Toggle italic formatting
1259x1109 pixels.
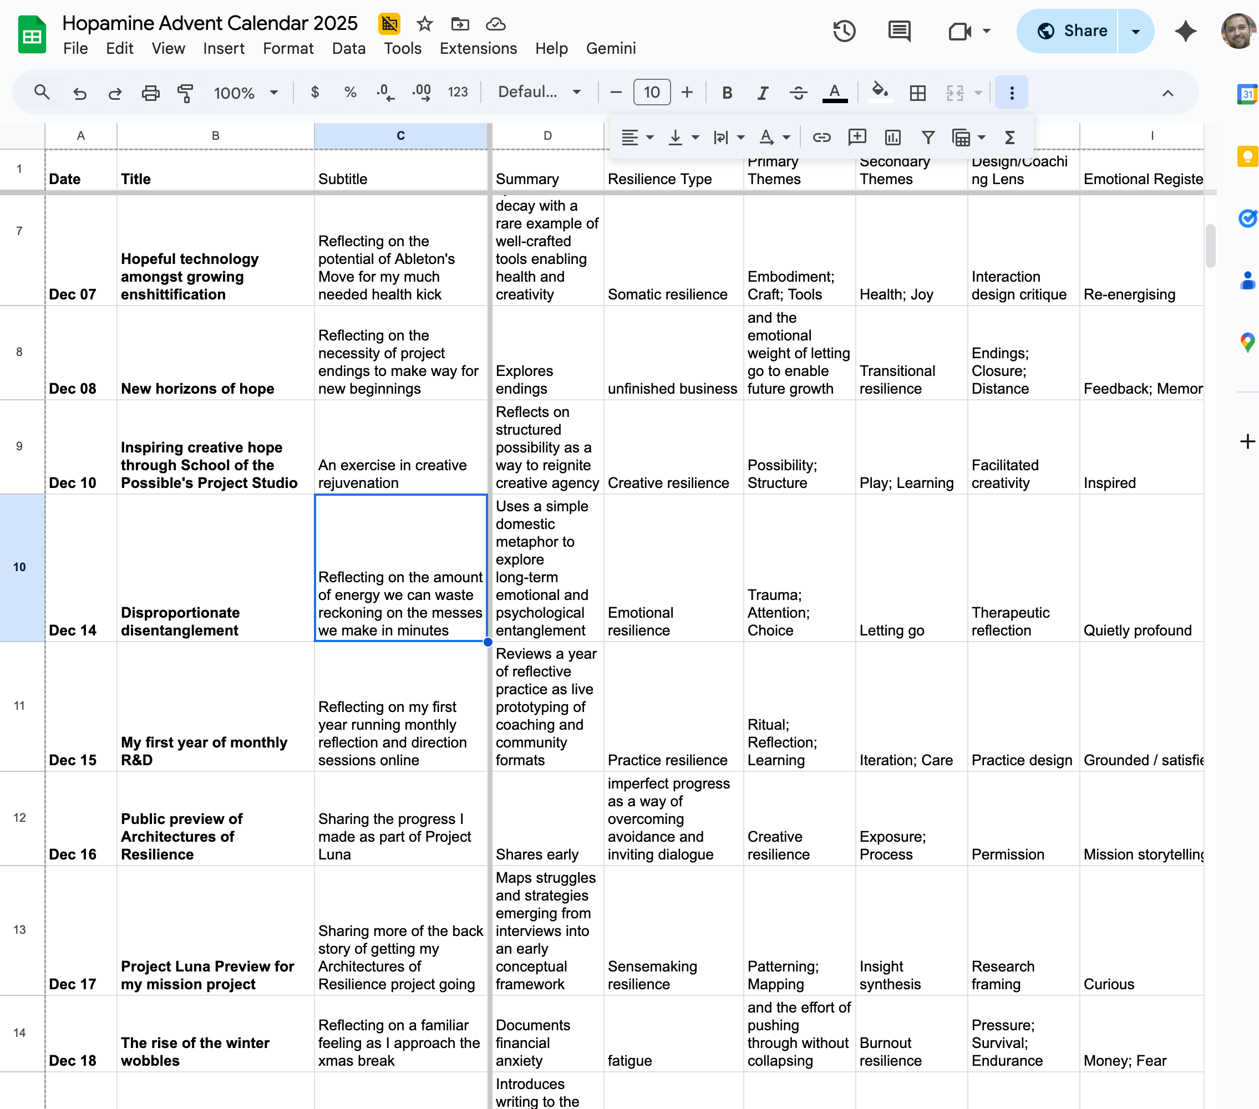coord(763,93)
